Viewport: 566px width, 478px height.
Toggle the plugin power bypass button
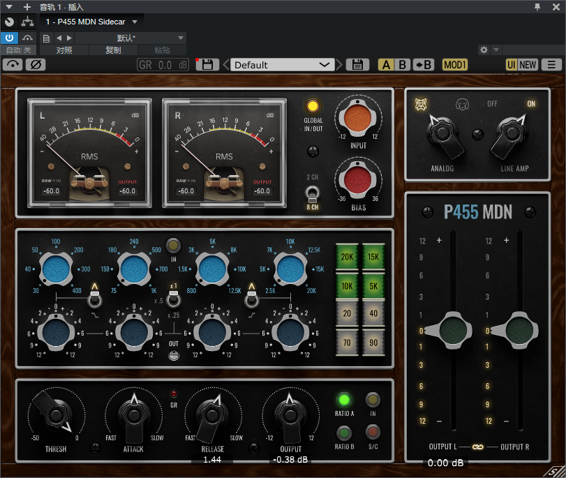tap(9, 38)
